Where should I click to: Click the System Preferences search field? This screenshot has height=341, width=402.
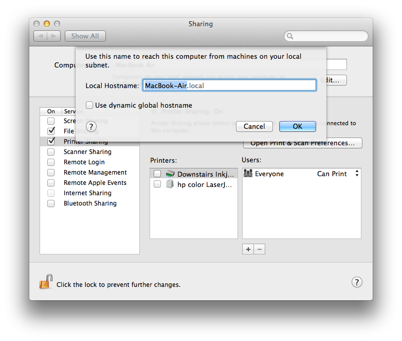(x=326, y=36)
